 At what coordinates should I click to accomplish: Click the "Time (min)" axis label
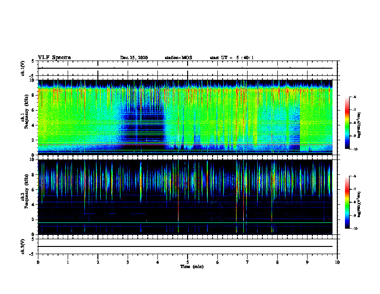[192, 267]
